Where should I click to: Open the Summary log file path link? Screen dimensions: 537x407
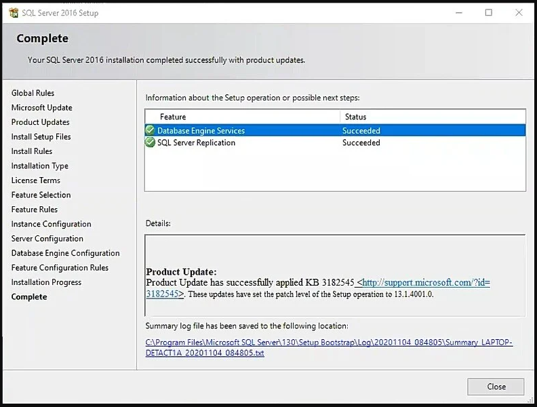pyautogui.click(x=329, y=347)
